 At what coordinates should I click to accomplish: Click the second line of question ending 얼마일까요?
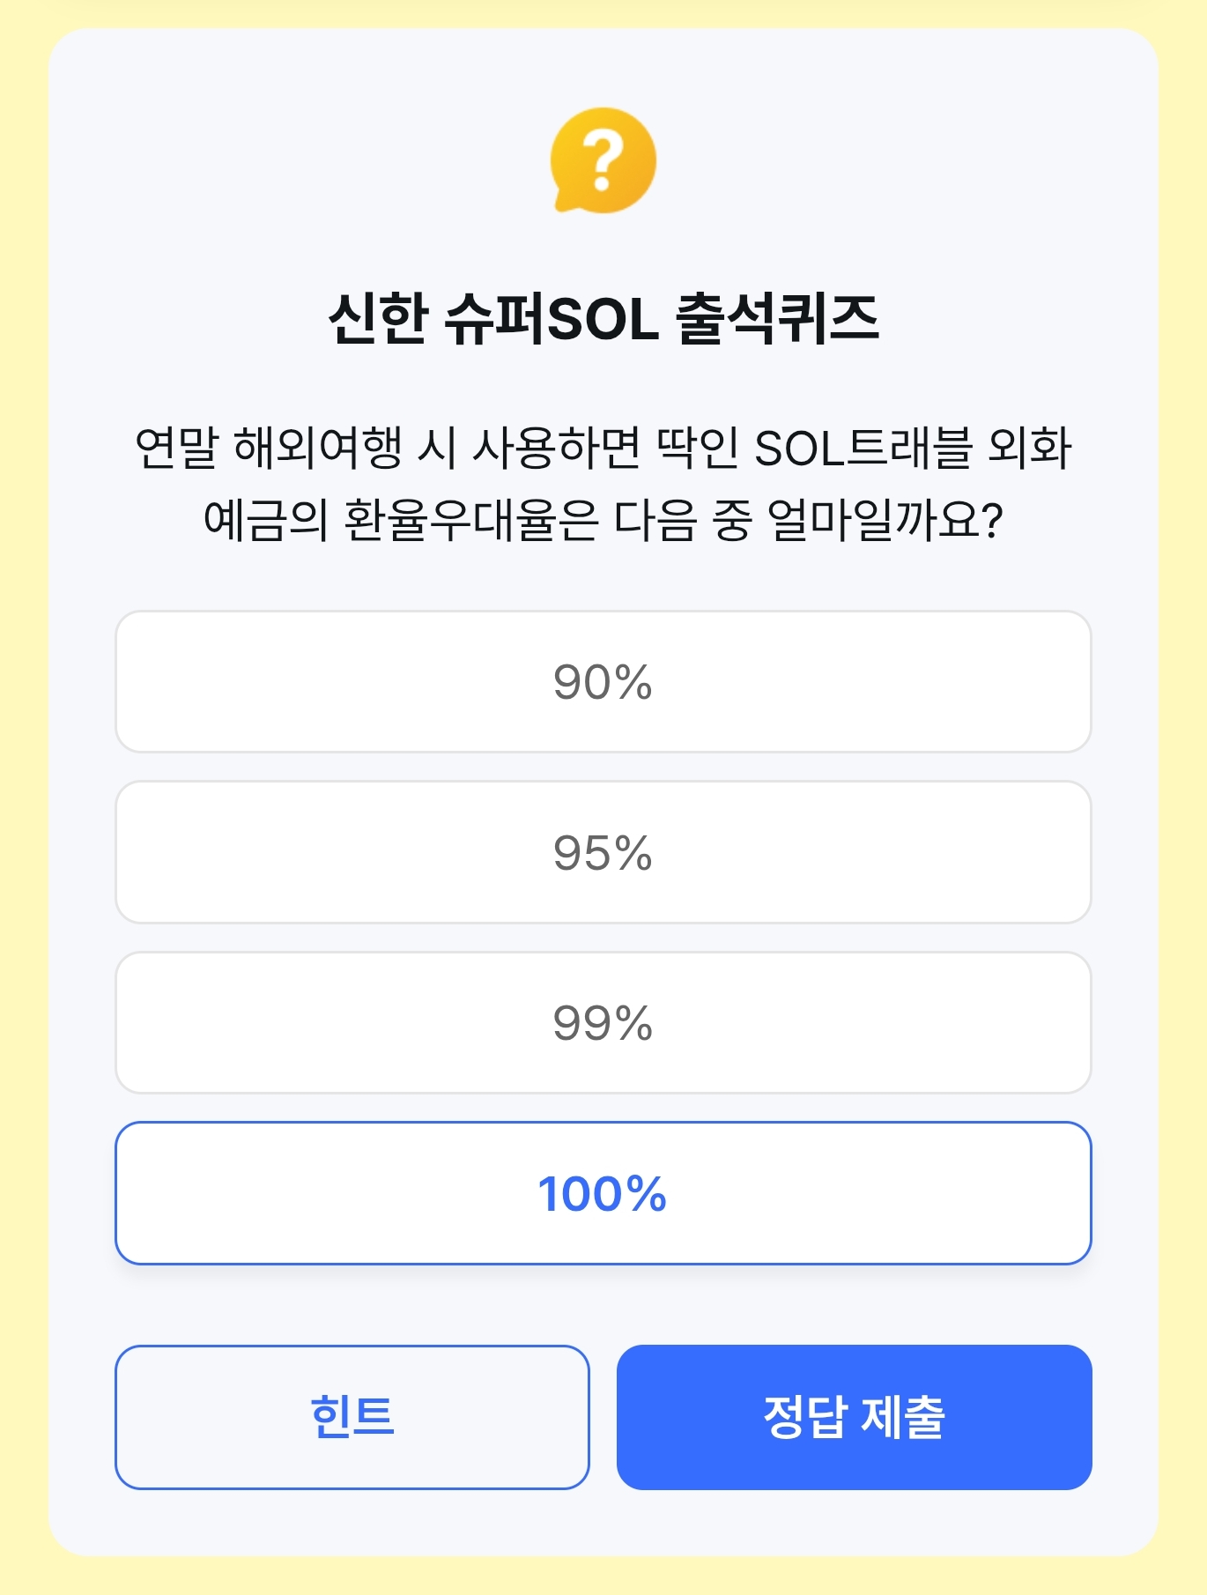click(603, 520)
